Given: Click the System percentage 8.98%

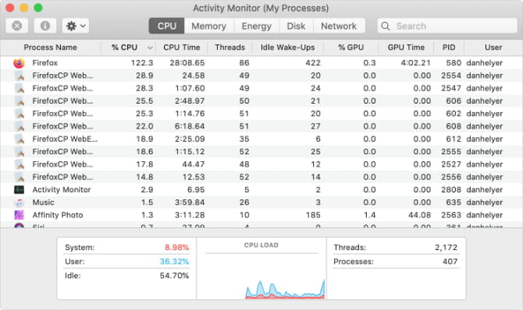Looking at the screenshot, I should click(x=176, y=248).
